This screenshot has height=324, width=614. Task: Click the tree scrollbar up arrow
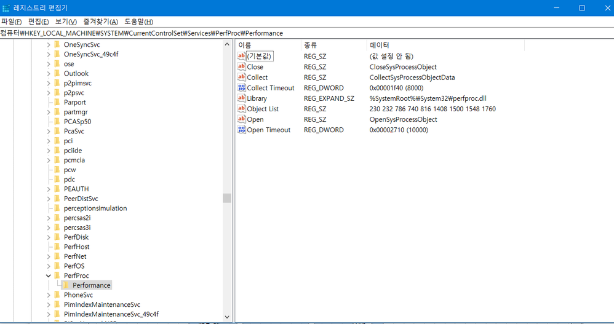(x=227, y=44)
